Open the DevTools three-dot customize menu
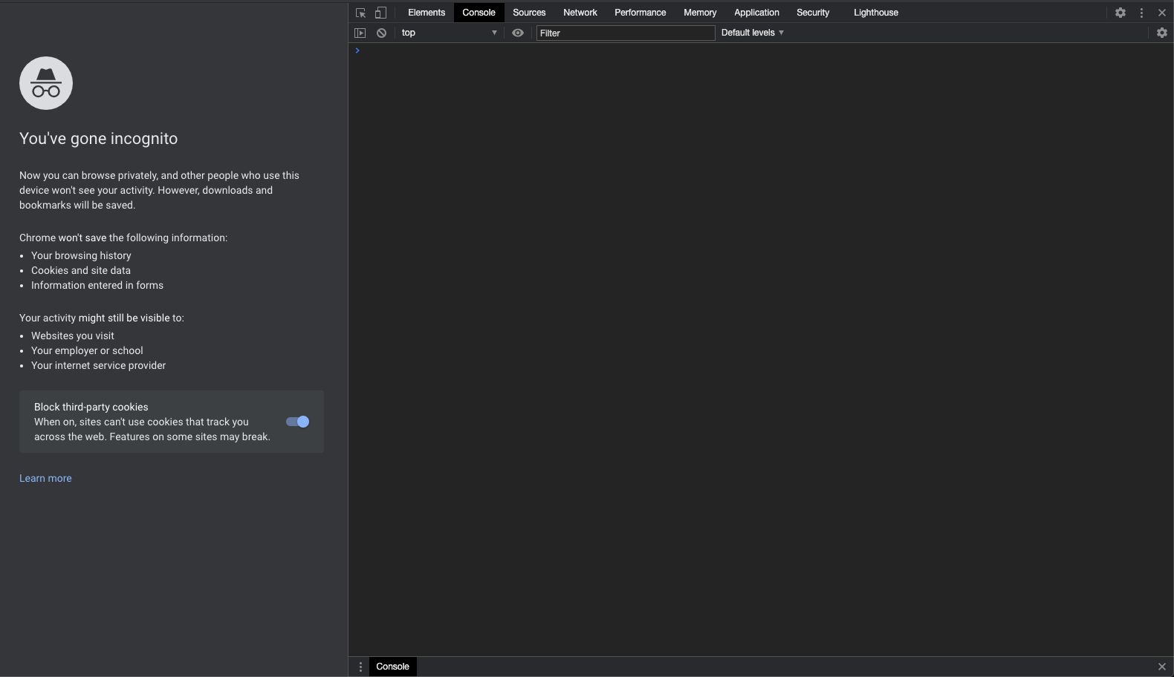This screenshot has height=677, width=1174. tap(1142, 13)
